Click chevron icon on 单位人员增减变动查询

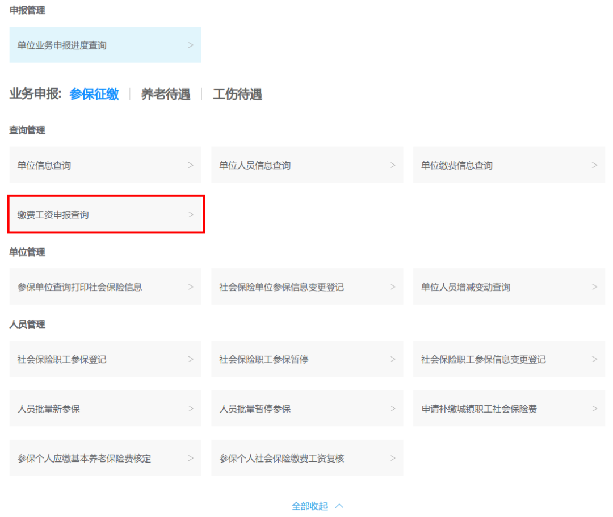coord(594,287)
